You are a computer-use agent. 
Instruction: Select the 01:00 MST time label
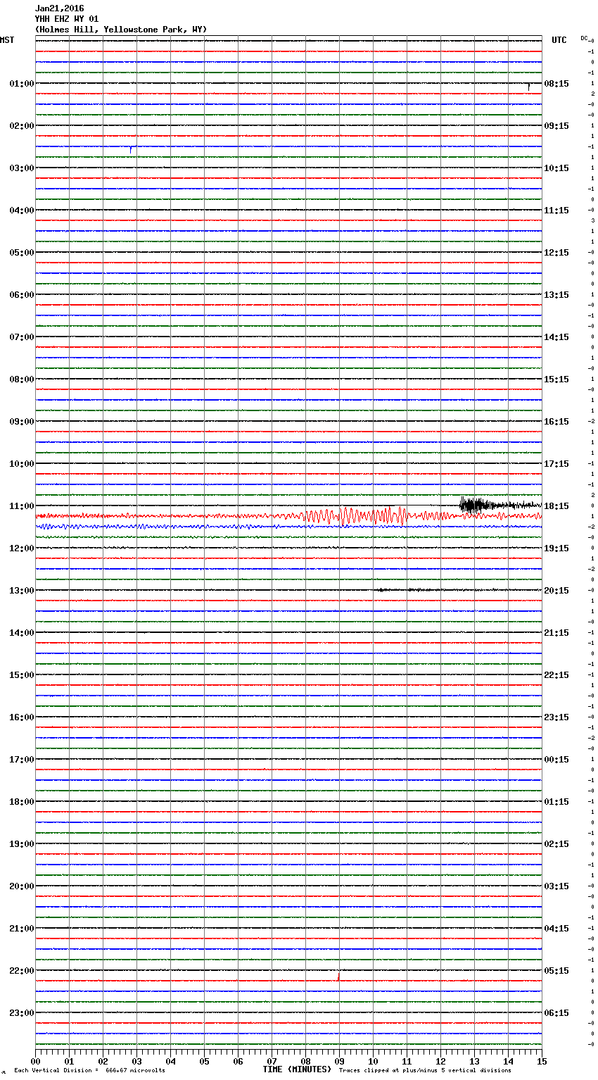click(22, 84)
